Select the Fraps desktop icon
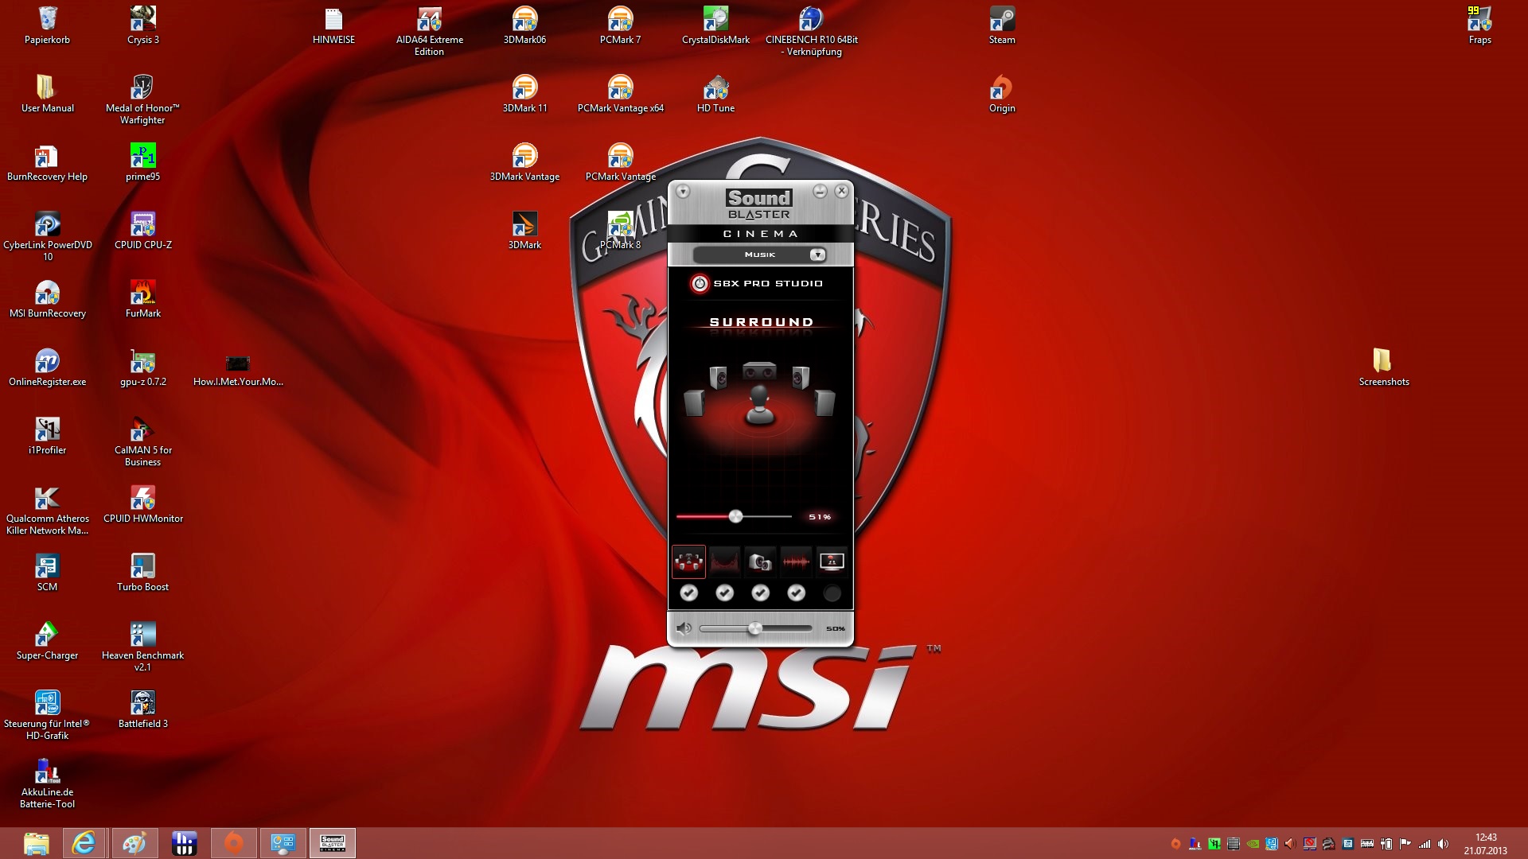Viewport: 1528px width, 859px height. coord(1480,25)
